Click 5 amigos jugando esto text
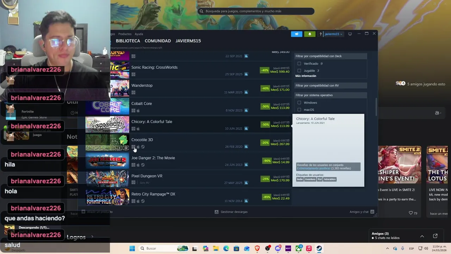This screenshot has height=254, width=451. click(x=426, y=84)
